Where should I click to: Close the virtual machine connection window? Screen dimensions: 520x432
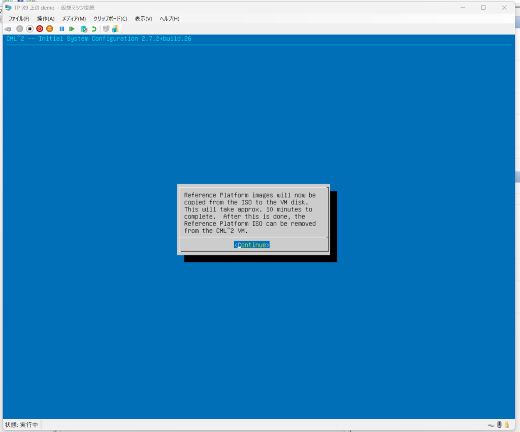click(x=504, y=7)
